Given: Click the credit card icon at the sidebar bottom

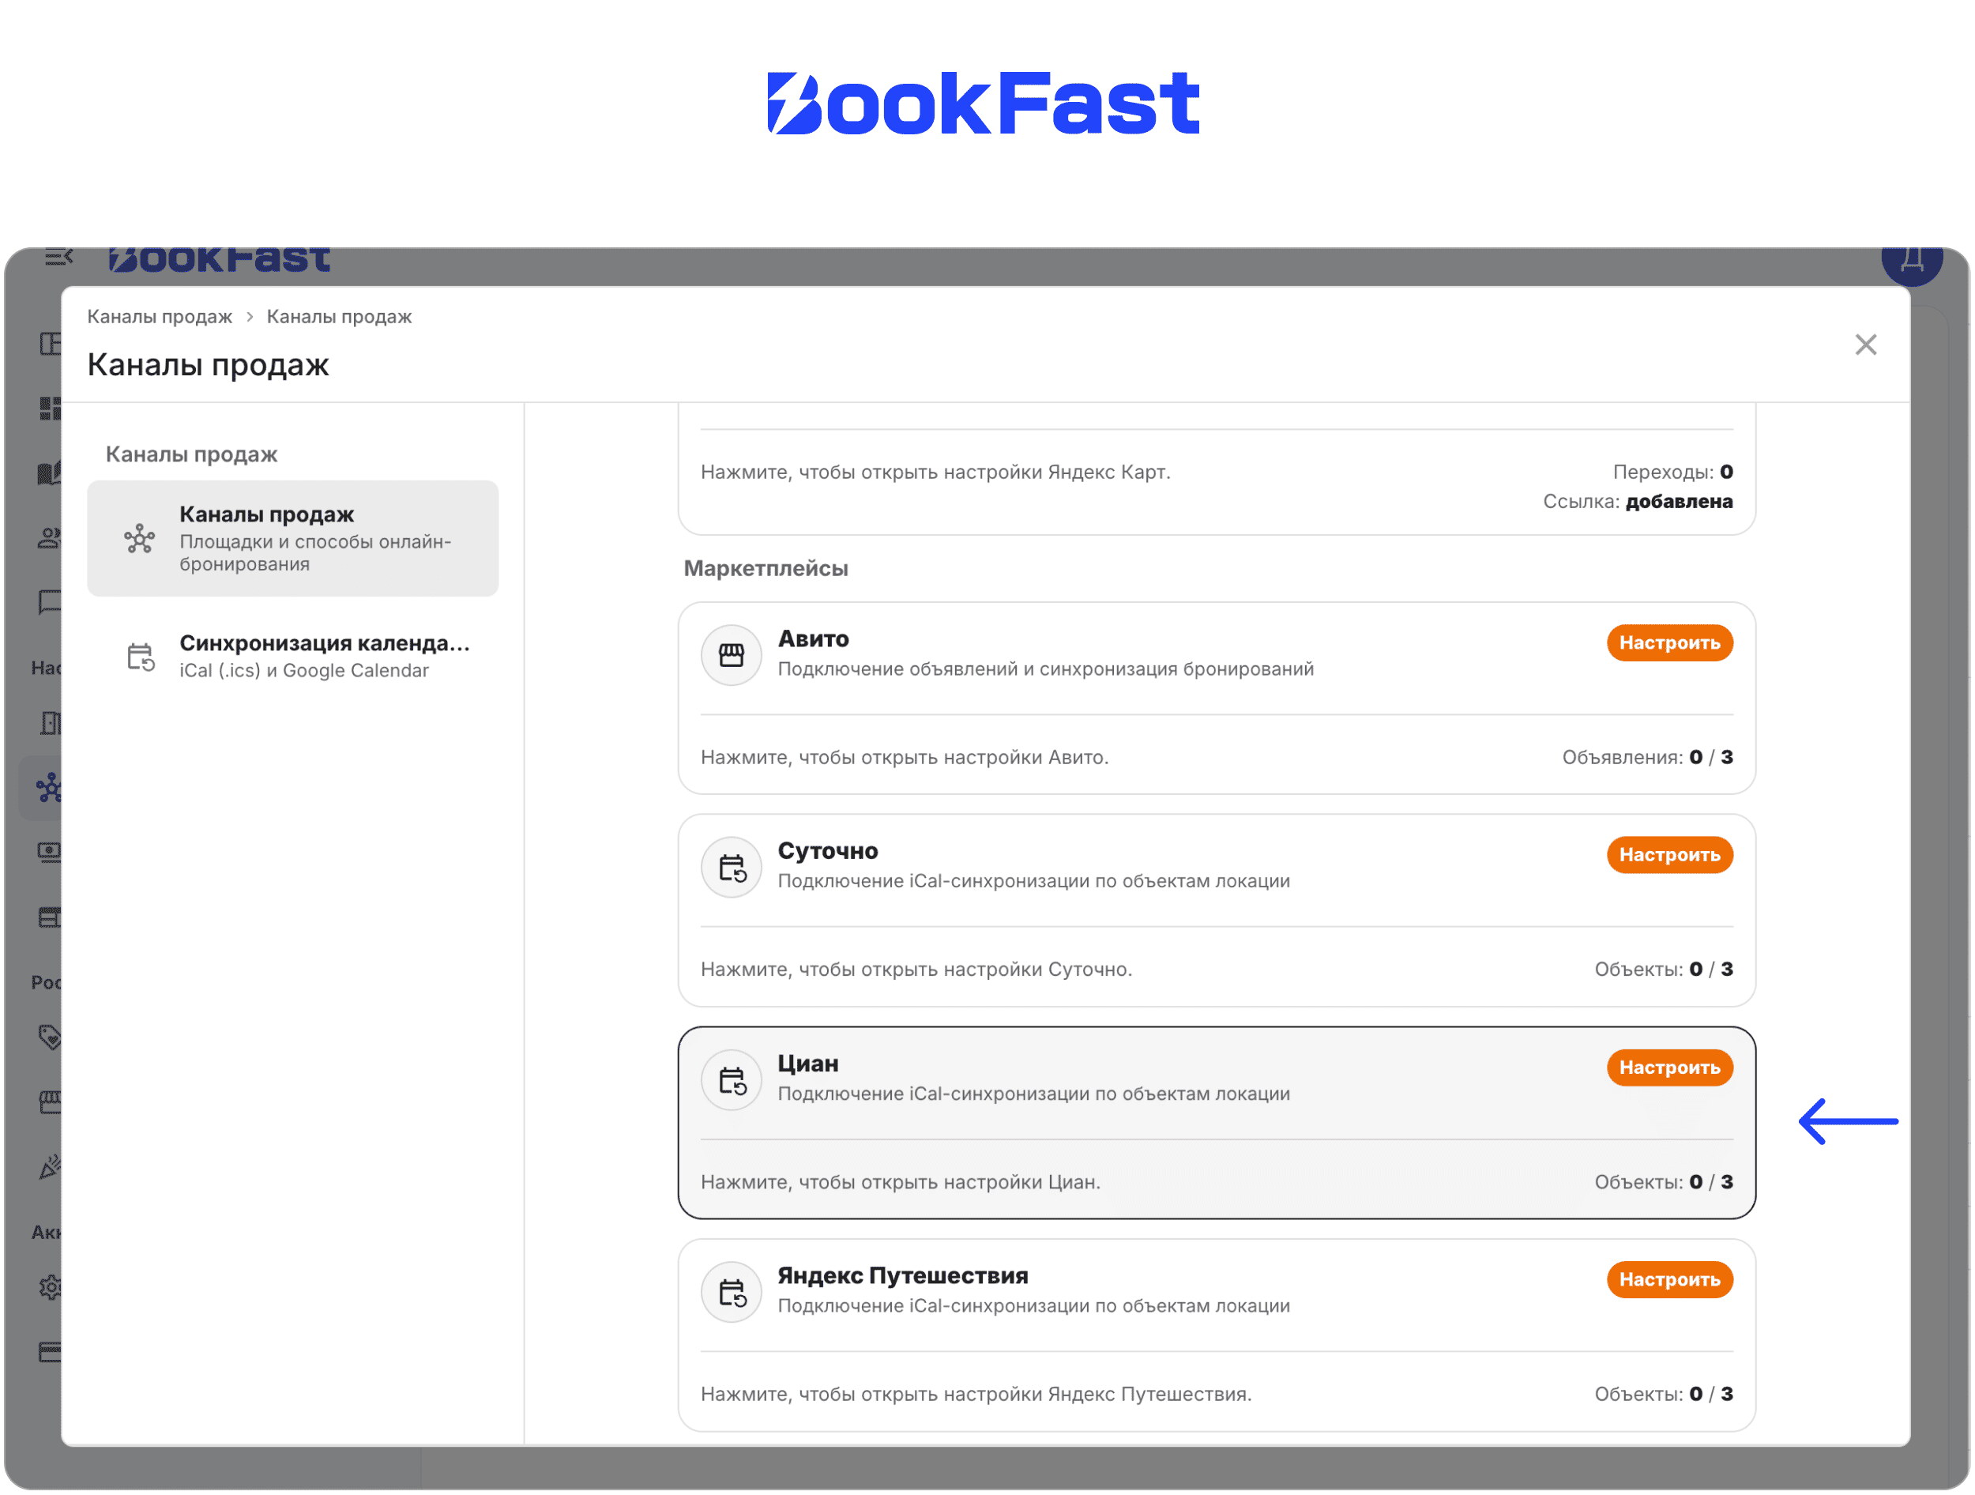Looking at the screenshot, I should coord(50,1352).
